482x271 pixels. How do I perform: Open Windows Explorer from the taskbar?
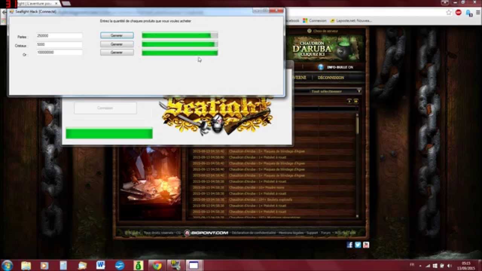point(26,265)
